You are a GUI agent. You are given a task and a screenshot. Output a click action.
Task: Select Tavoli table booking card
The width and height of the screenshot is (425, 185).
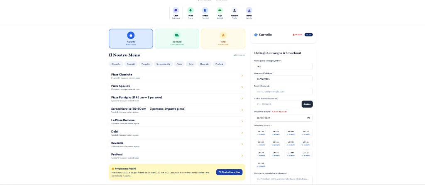click(223, 38)
